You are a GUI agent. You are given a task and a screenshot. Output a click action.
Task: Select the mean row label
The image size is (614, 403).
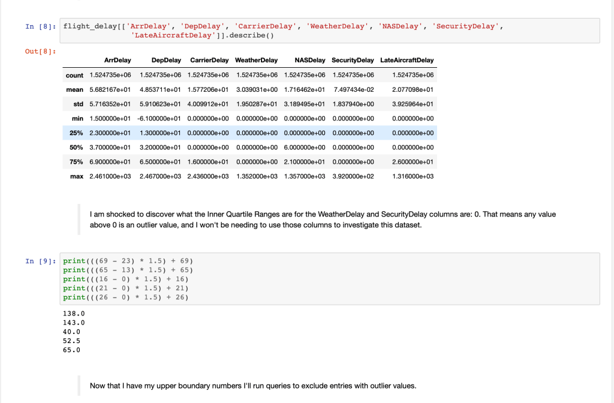point(74,89)
